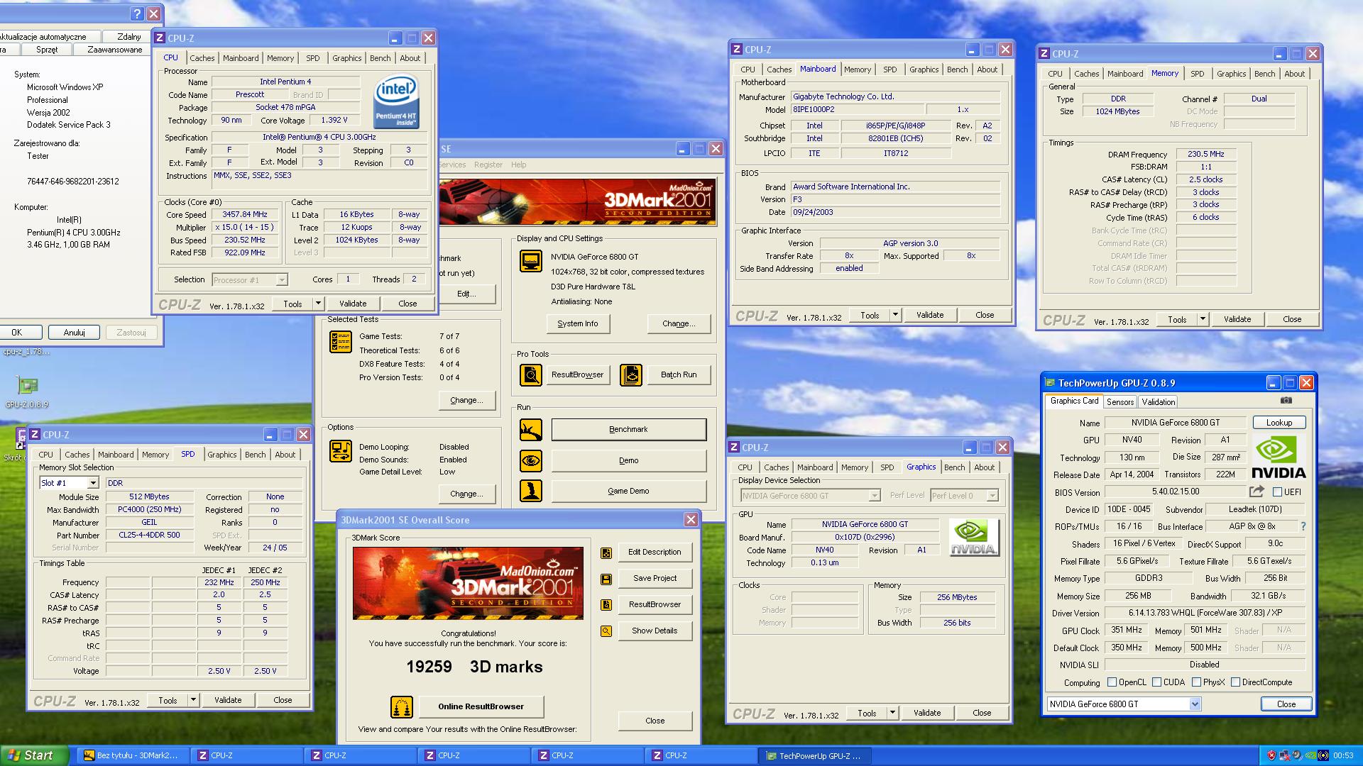Click the DRAM Frequency 230.5 MHz value
This screenshot has height=766, width=1363.
tap(1206, 154)
